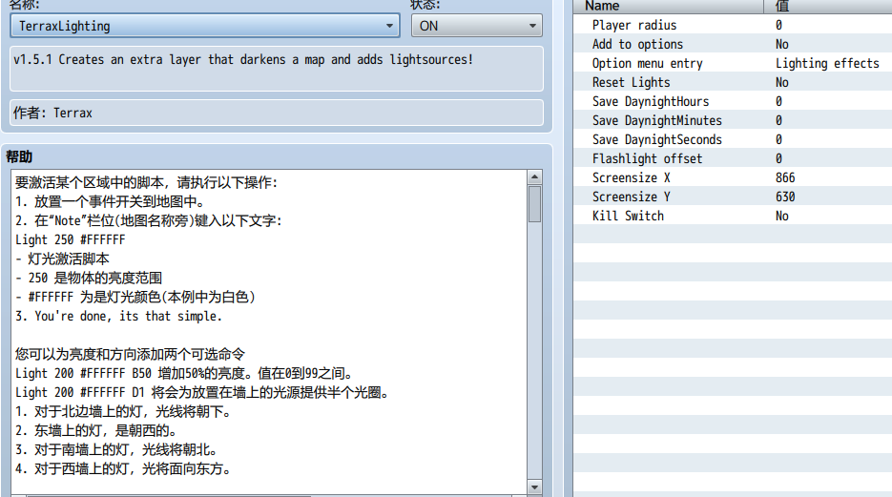Click the help text scrollbar thumb
This screenshot has width=892, height=497.
pos(534,203)
